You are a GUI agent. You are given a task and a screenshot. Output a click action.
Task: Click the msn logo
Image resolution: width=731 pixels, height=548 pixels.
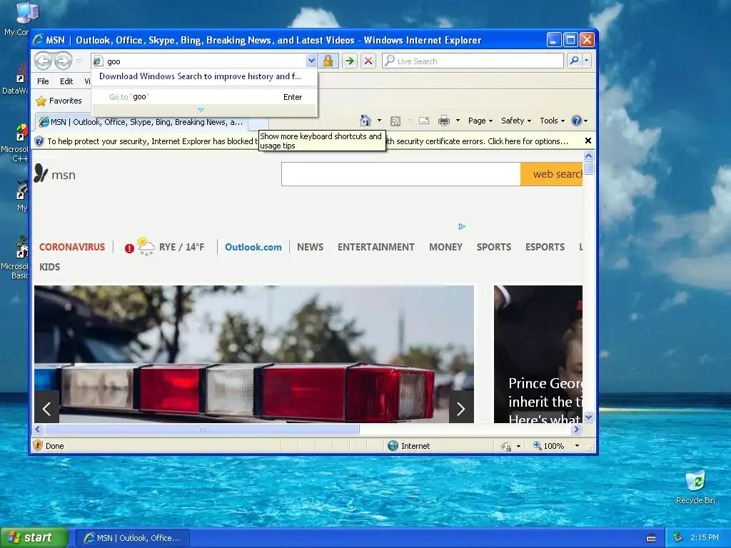55,173
